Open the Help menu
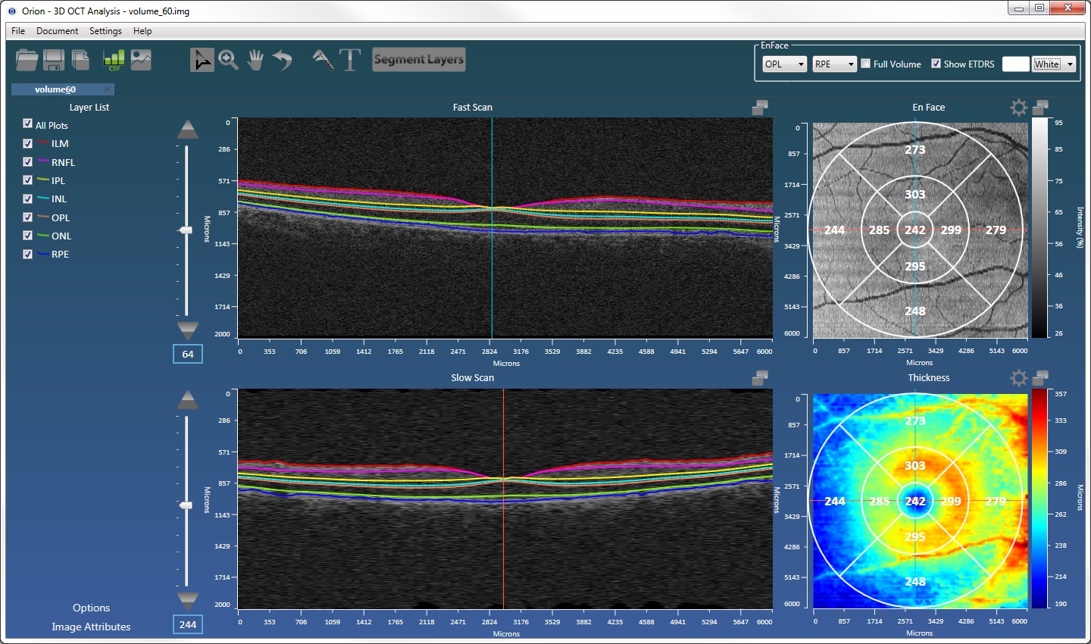The width and height of the screenshot is (1091, 644). click(142, 31)
